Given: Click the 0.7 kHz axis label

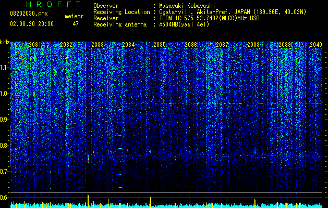Looking at the screenshot, I should 5,172.
